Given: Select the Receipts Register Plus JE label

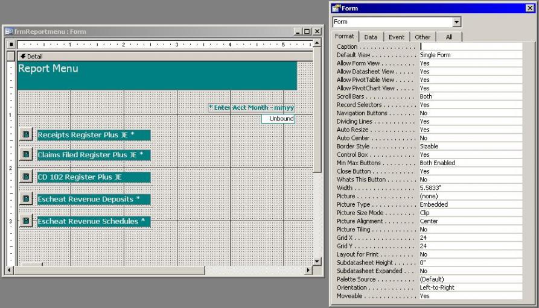Looking at the screenshot, I should pos(94,135).
